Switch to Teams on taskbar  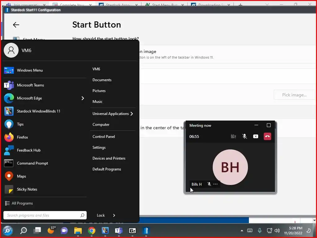[x=119, y=231]
